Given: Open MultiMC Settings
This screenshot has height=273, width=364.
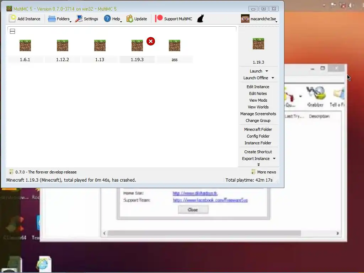Looking at the screenshot, I should click(x=87, y=19).
